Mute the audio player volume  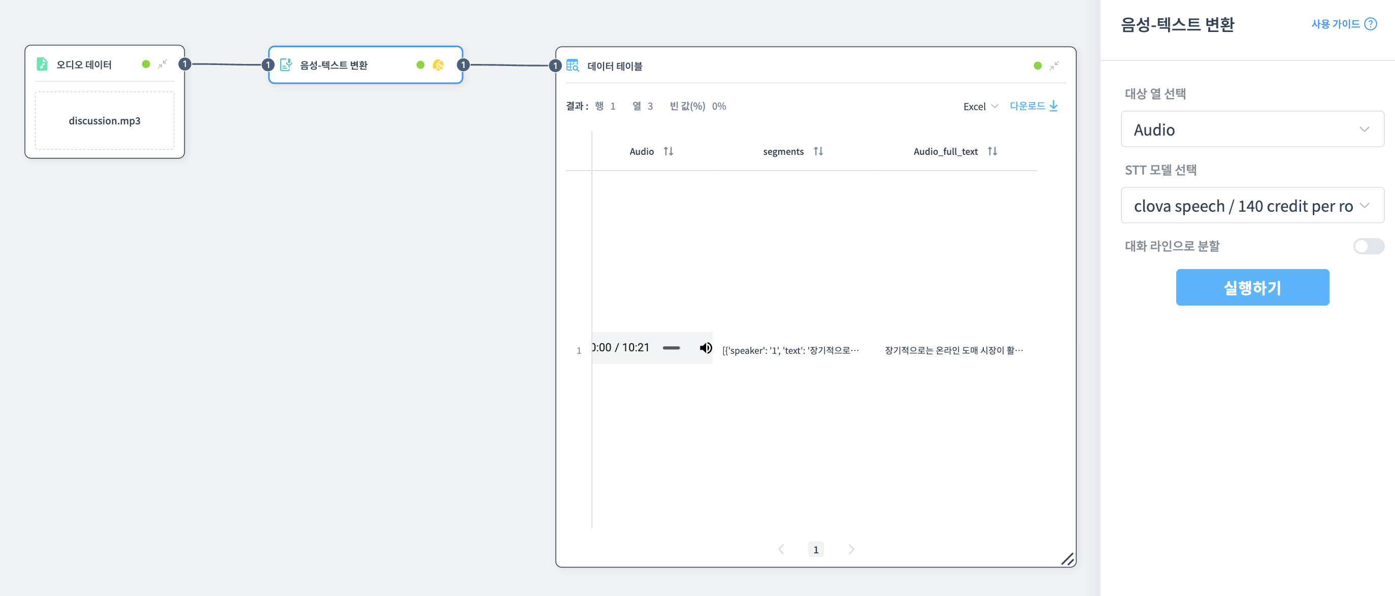[x=705, y=348]
